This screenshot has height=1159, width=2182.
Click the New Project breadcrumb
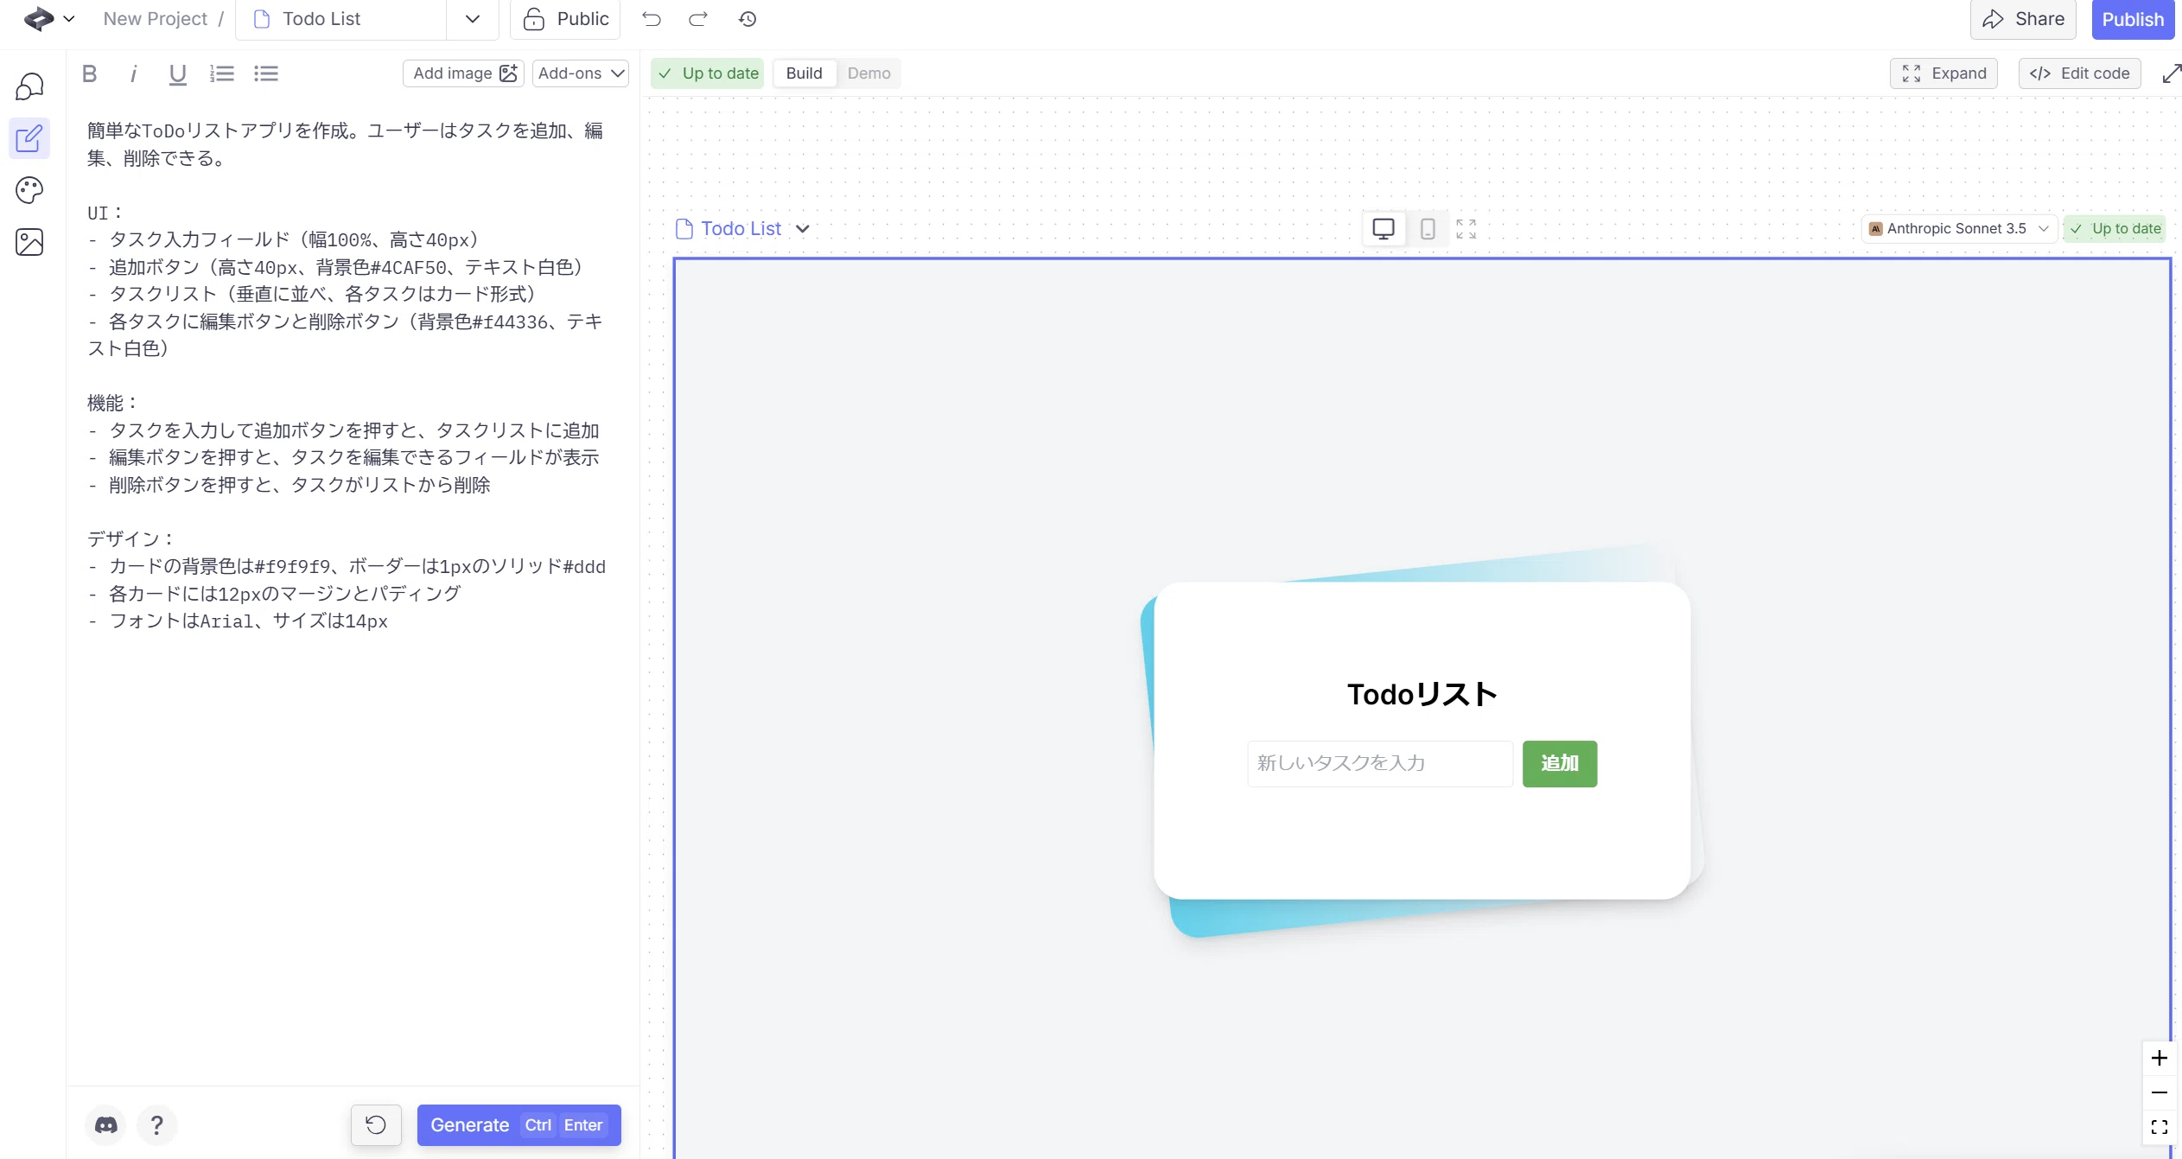point(155,19)
